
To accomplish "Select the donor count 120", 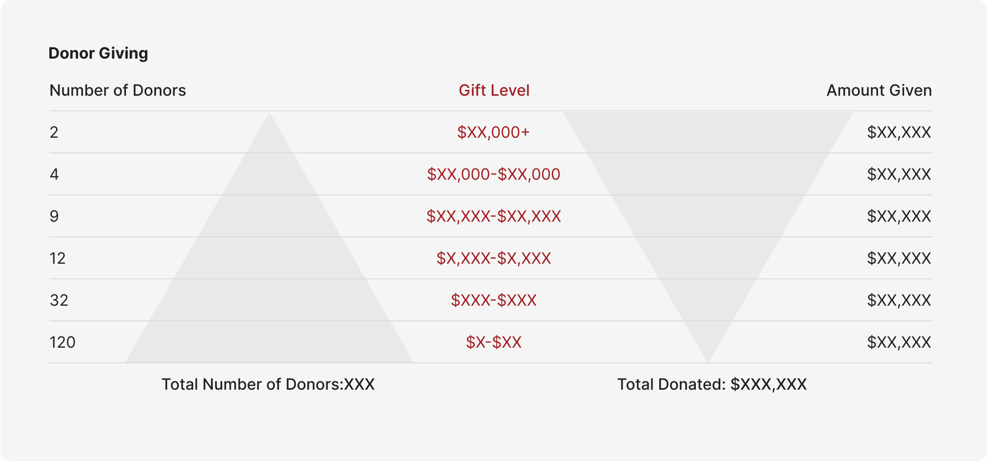I will pos(63,342).
